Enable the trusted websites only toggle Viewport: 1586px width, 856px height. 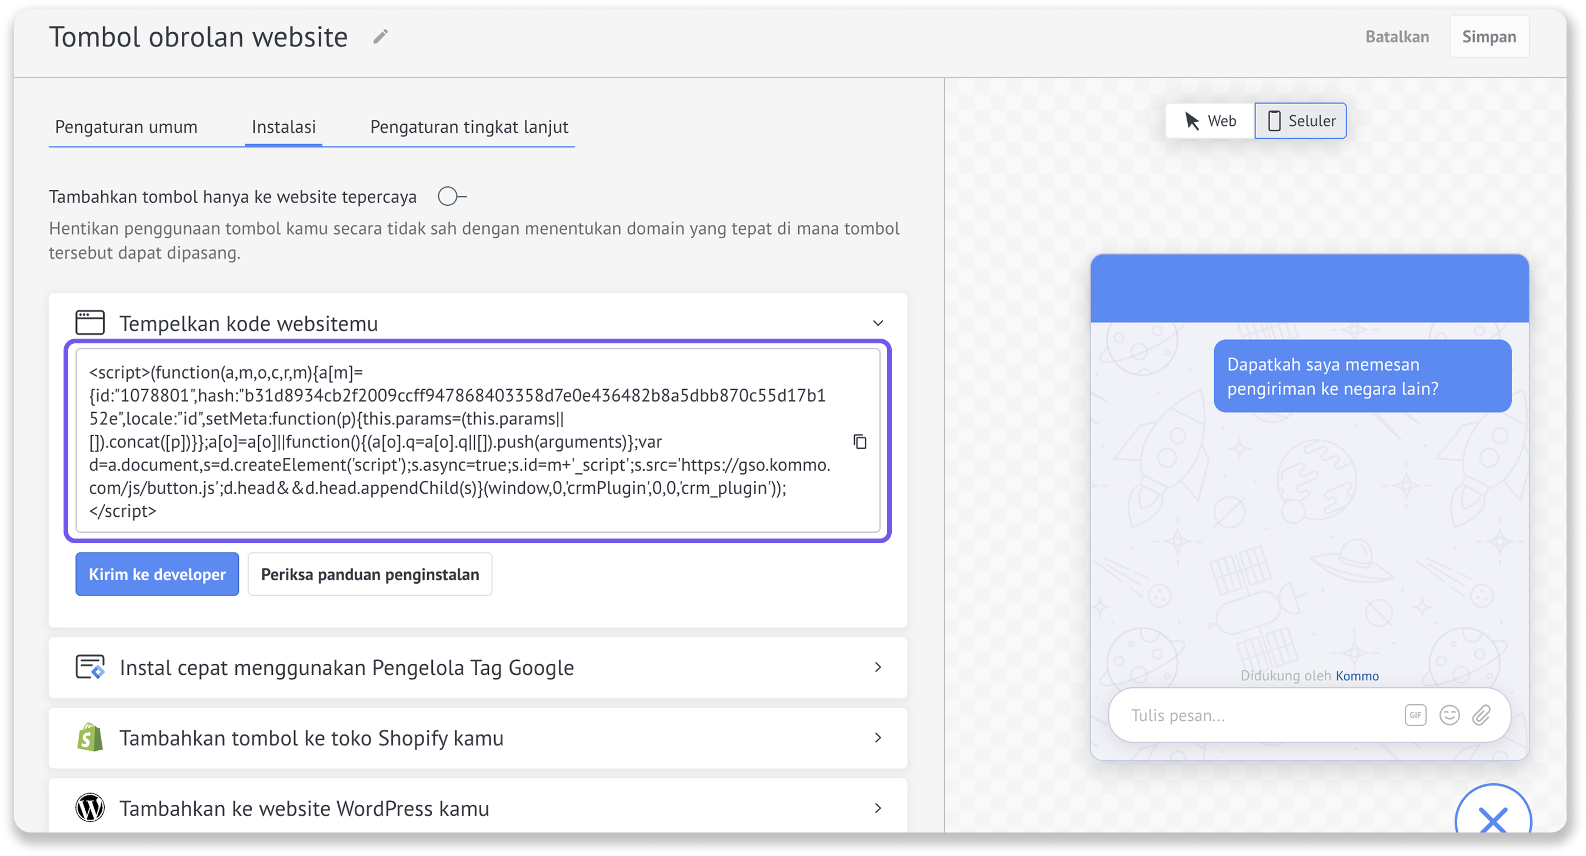(452, 197)
